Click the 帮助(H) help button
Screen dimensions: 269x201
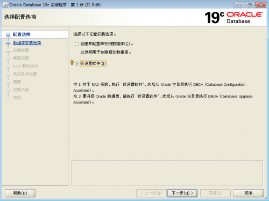click(x=20, y=193)
